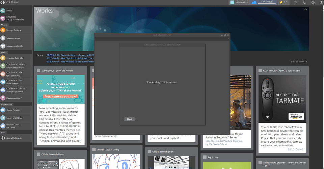The width and height of the screenshot is (324, 169).
Task: Open the TABMATE device product image
Action: 282,99
